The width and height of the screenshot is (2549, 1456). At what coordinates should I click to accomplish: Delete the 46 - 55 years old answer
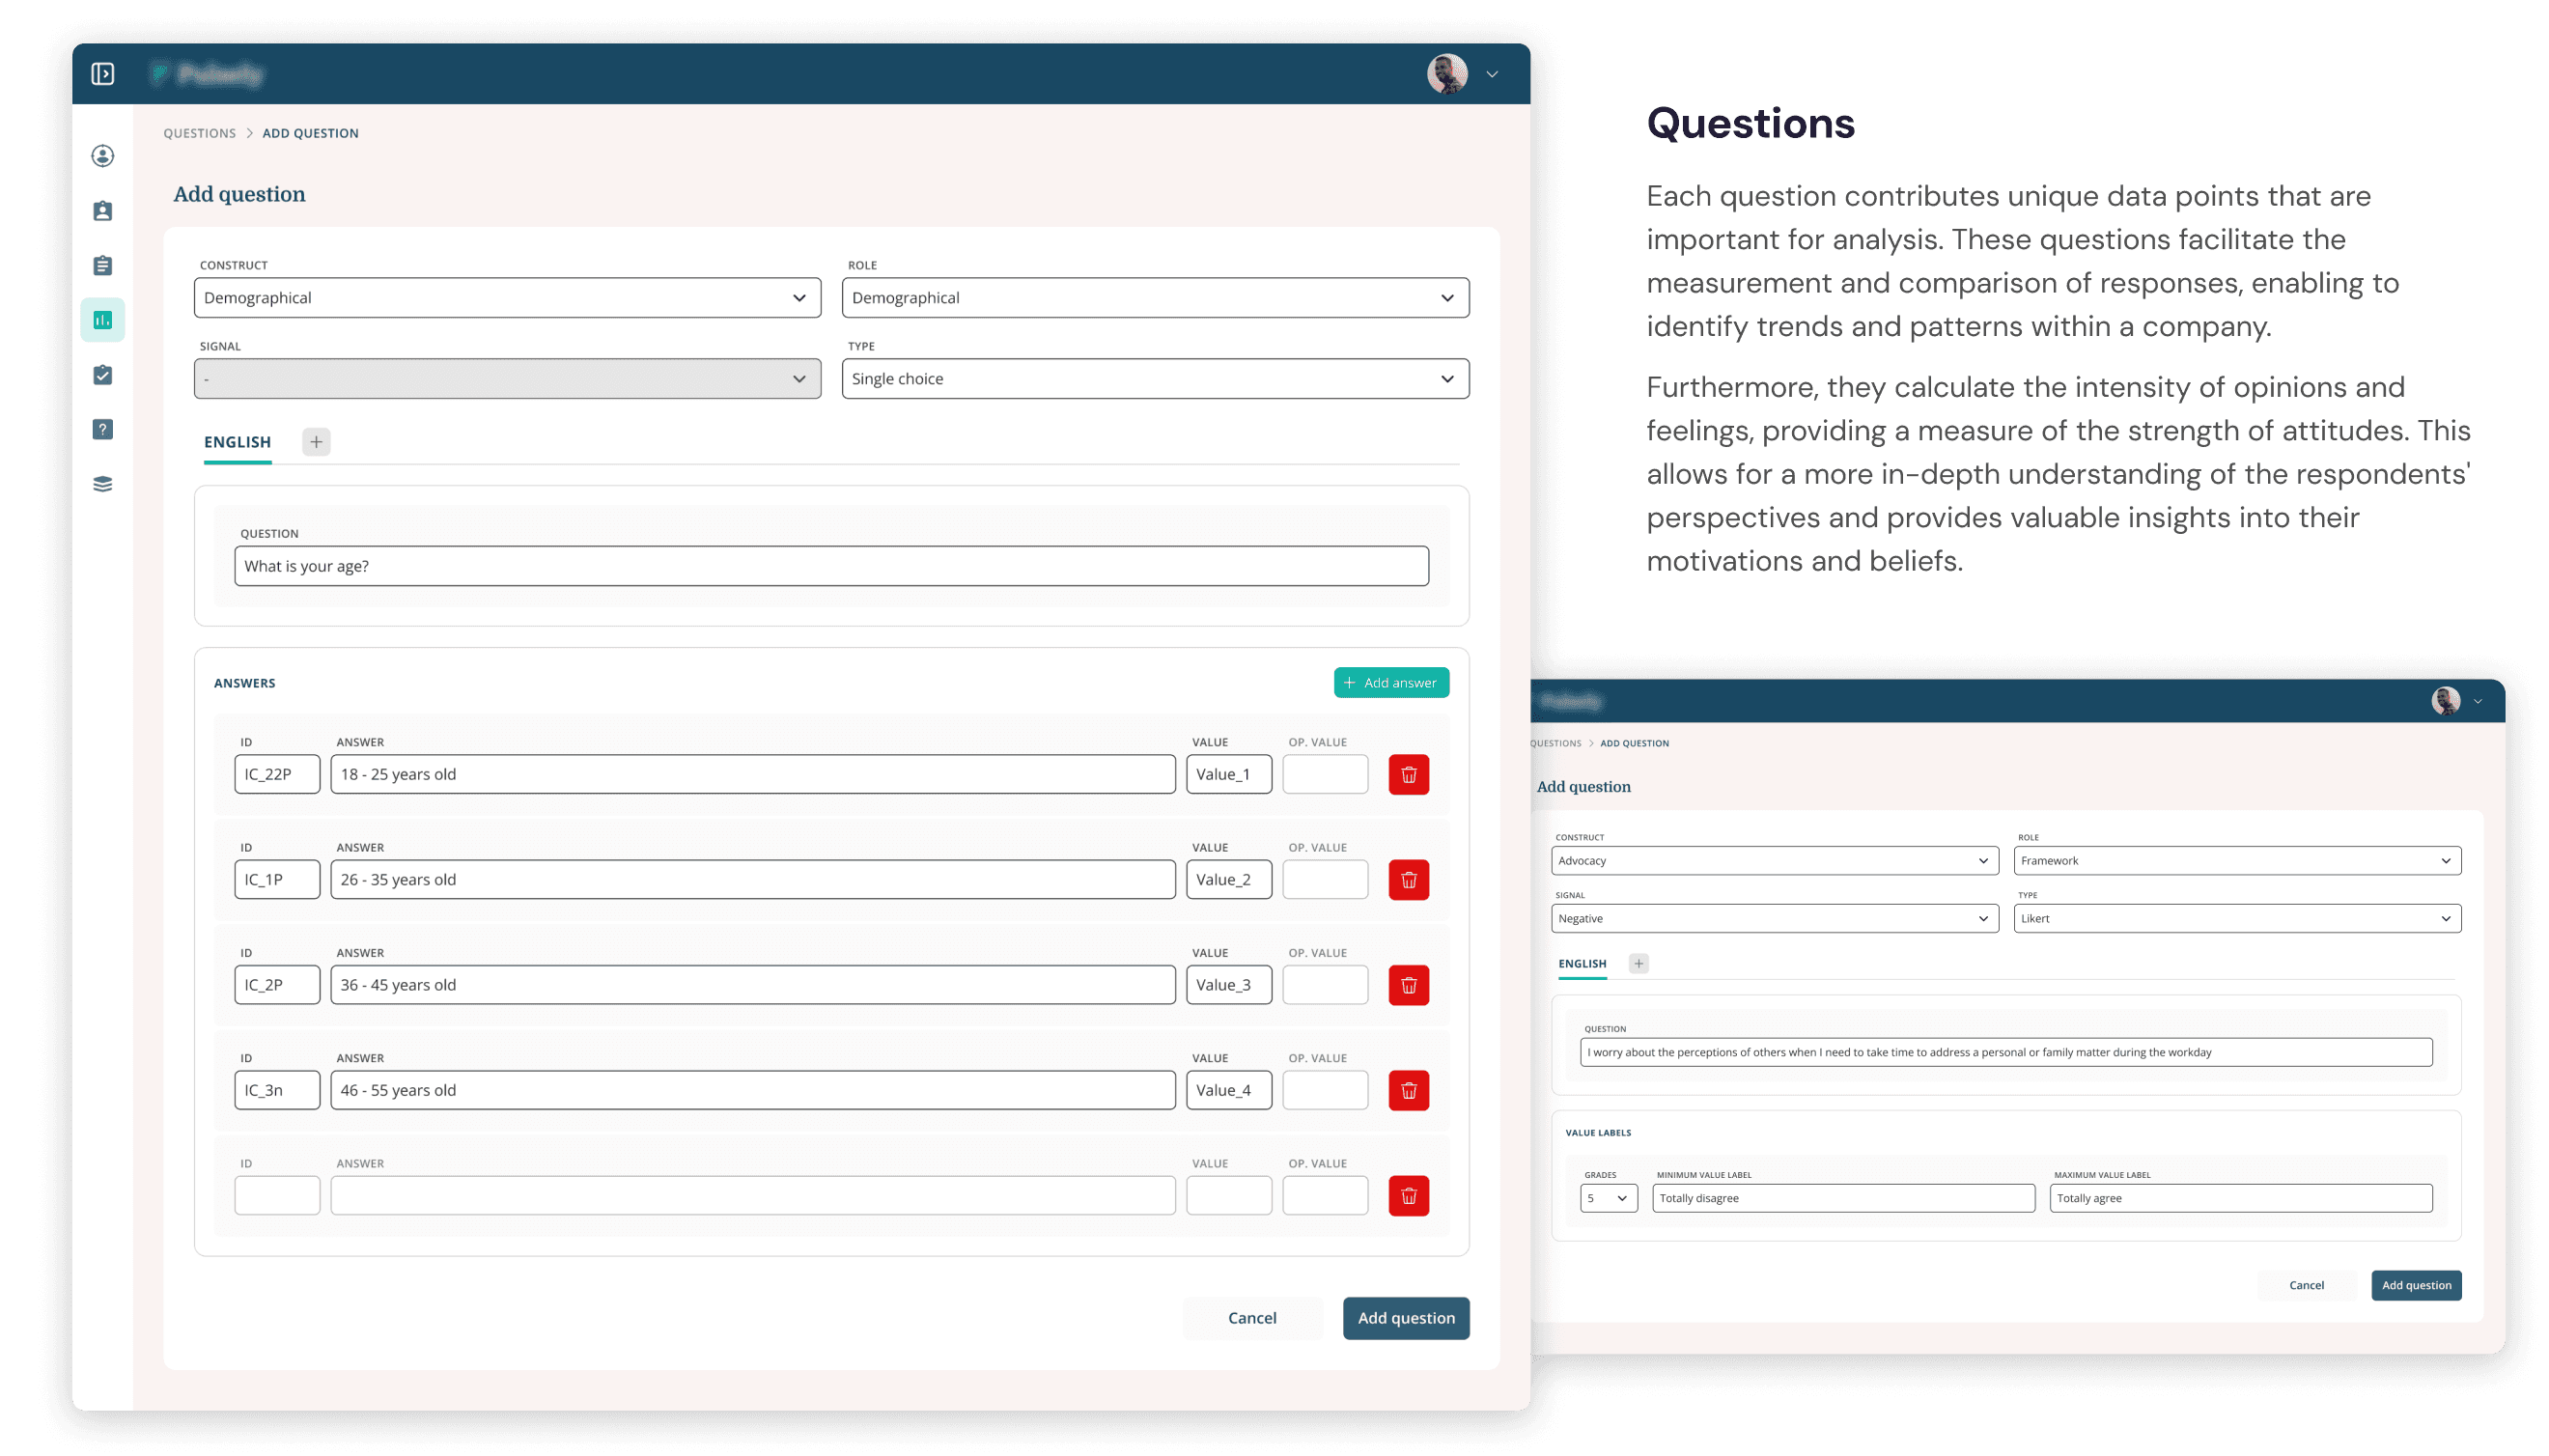(x=1408, y=1090)
